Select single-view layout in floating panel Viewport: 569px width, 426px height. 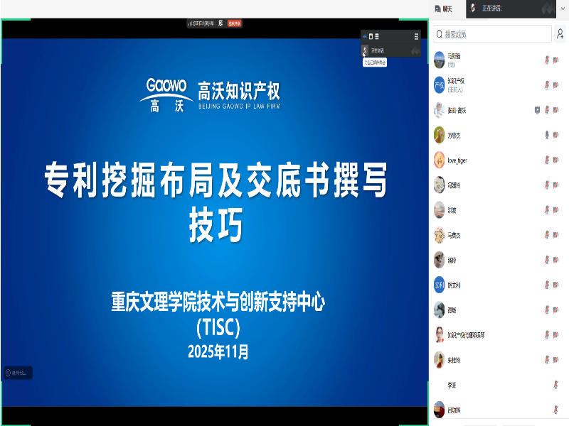[x=371, y=36]
